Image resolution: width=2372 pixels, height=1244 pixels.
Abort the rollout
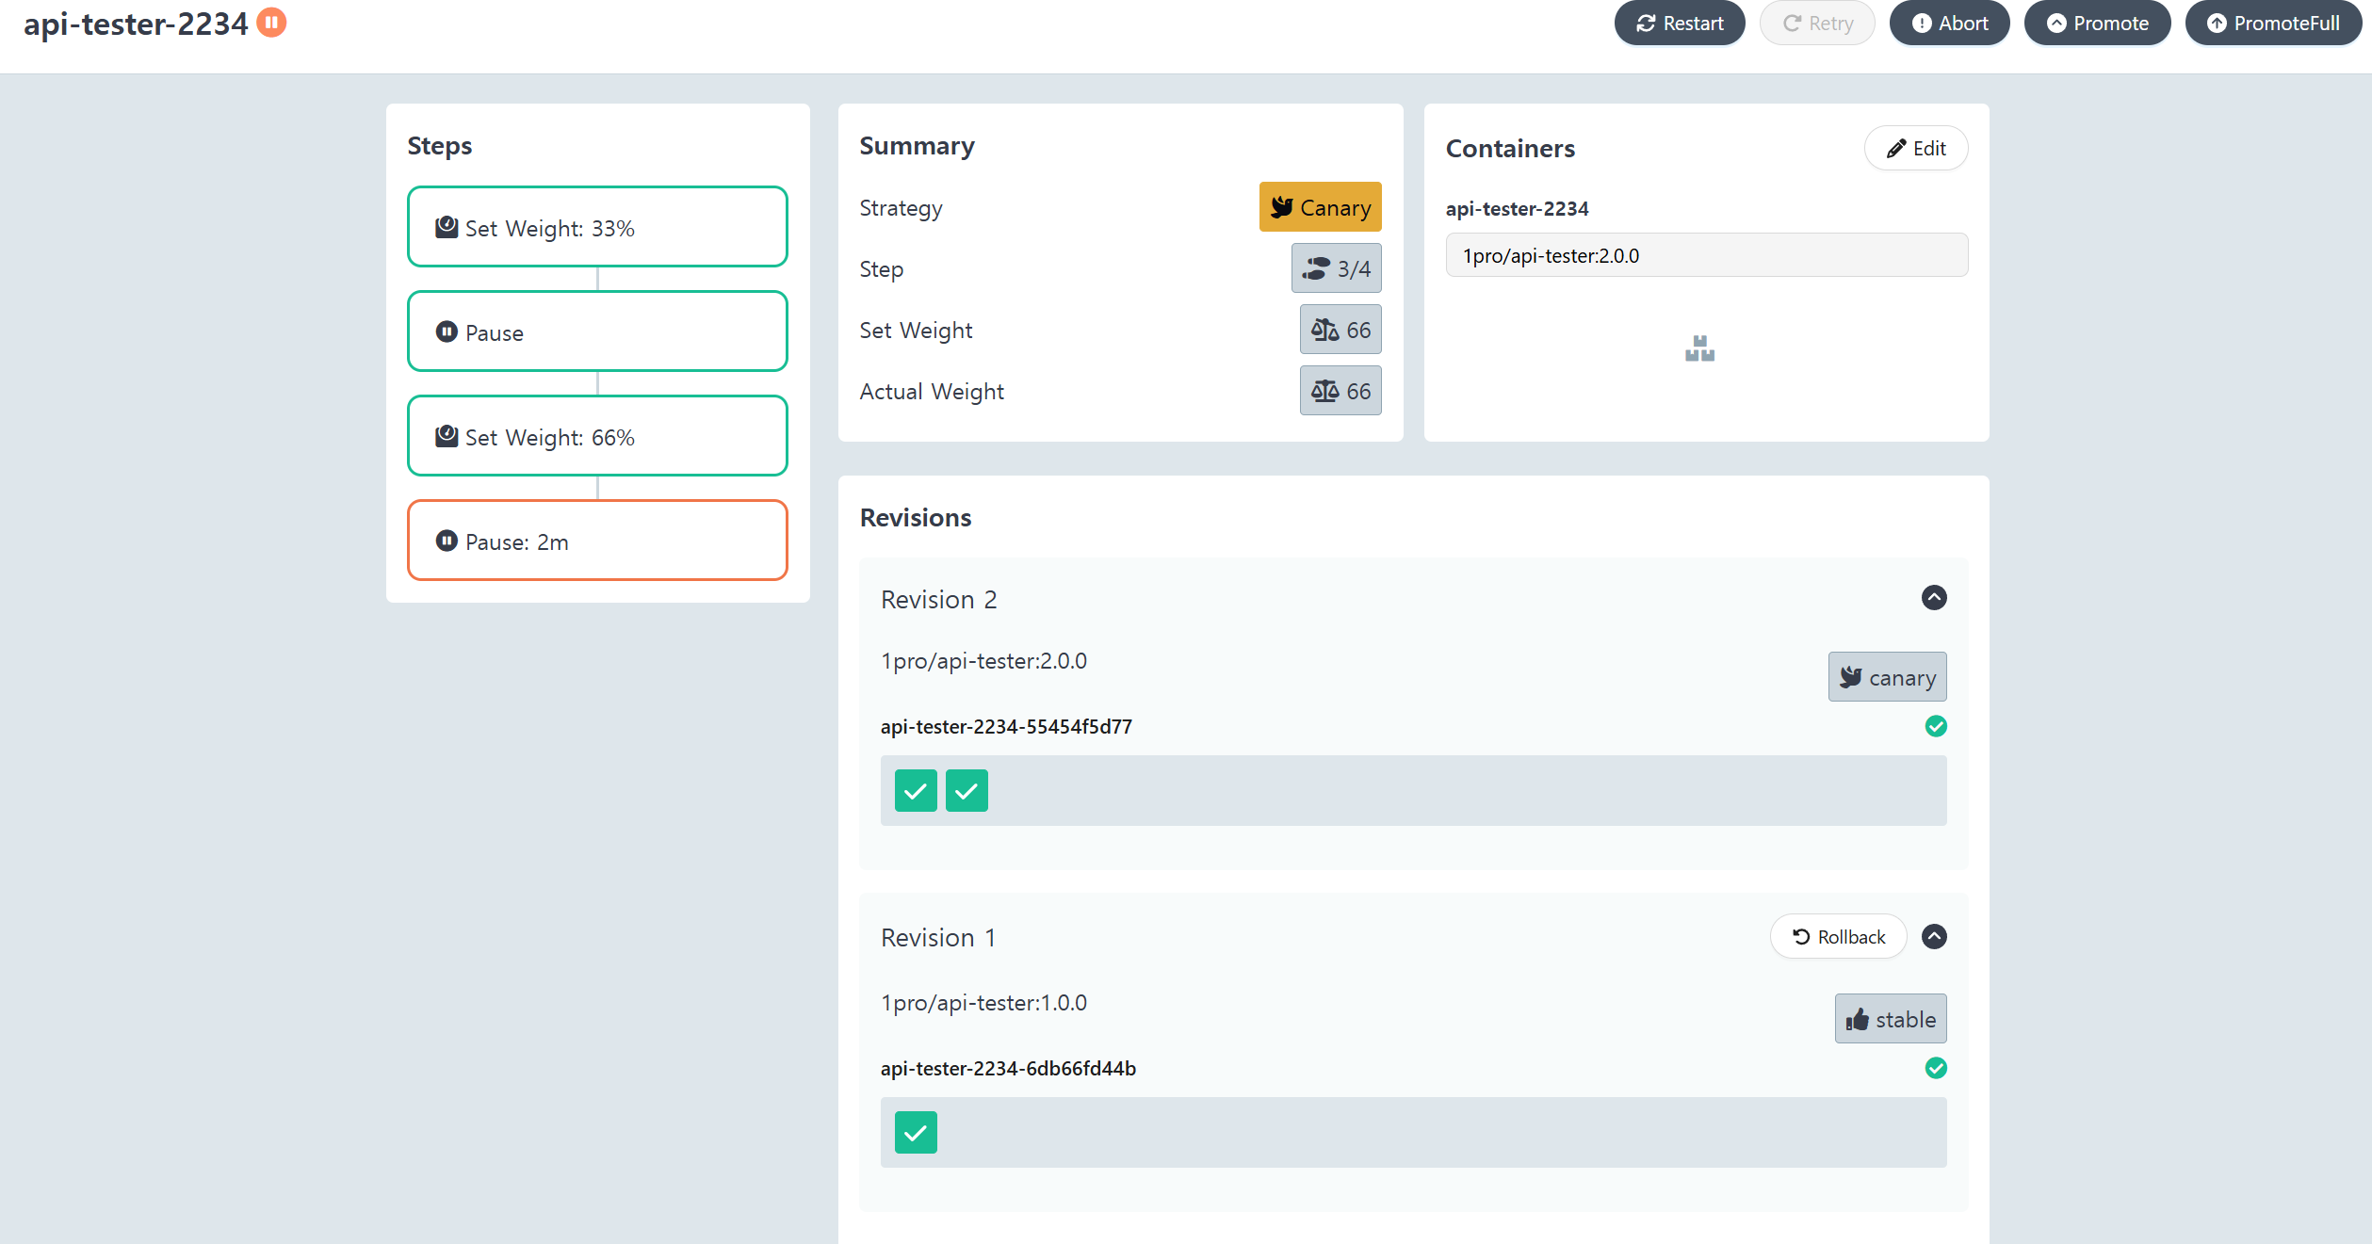(x=1949, y=24)
